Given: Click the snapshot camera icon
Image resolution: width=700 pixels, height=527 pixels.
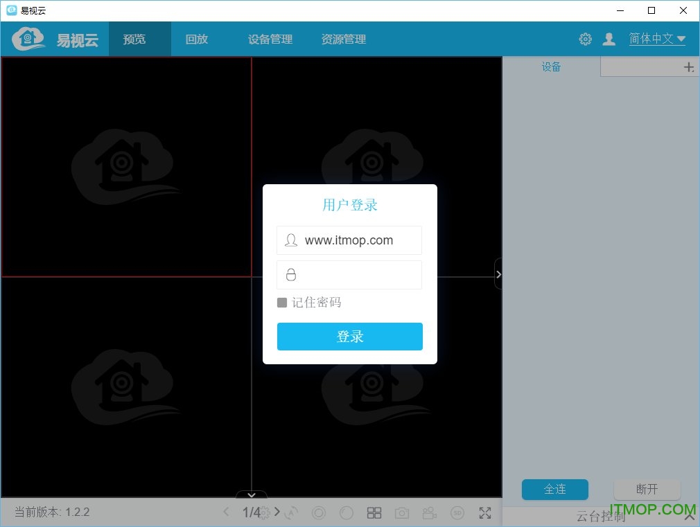Looking at the screenshot, I should click(x=402, y=513).
